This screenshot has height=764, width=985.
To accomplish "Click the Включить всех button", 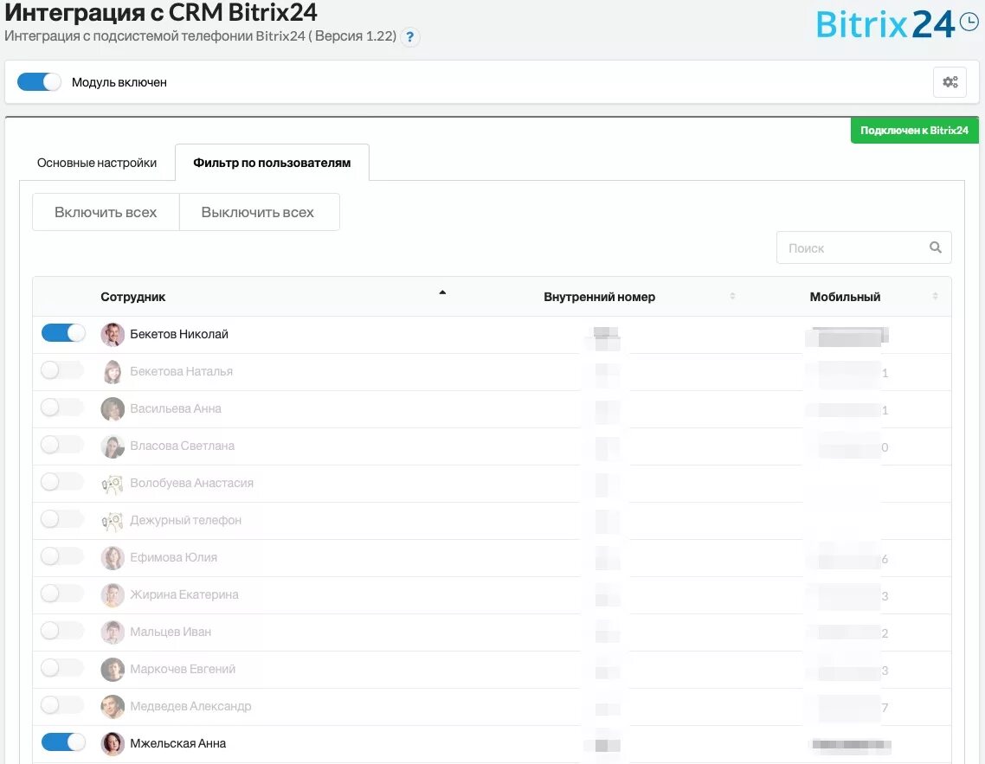I will (106, 212).
